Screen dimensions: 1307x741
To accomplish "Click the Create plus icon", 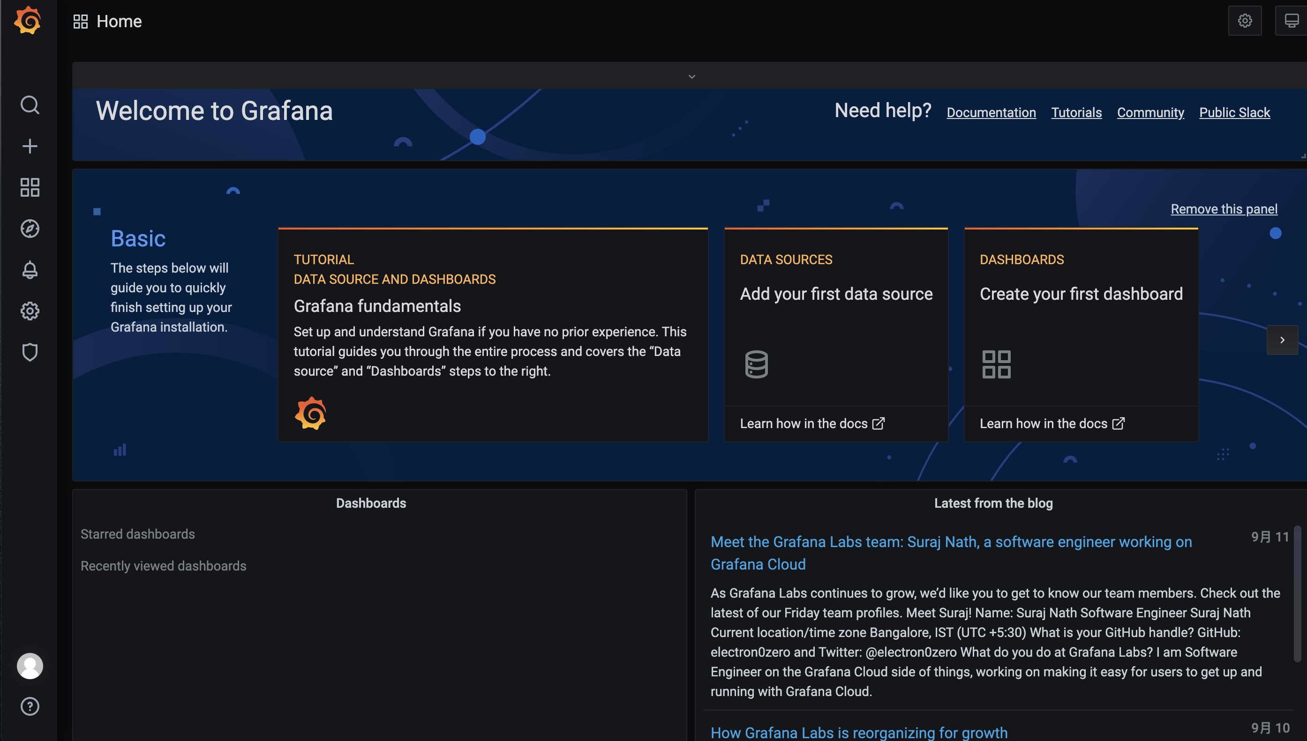I will 30,146.
